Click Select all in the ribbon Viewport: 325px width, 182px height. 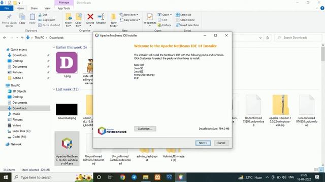point(183,15)
